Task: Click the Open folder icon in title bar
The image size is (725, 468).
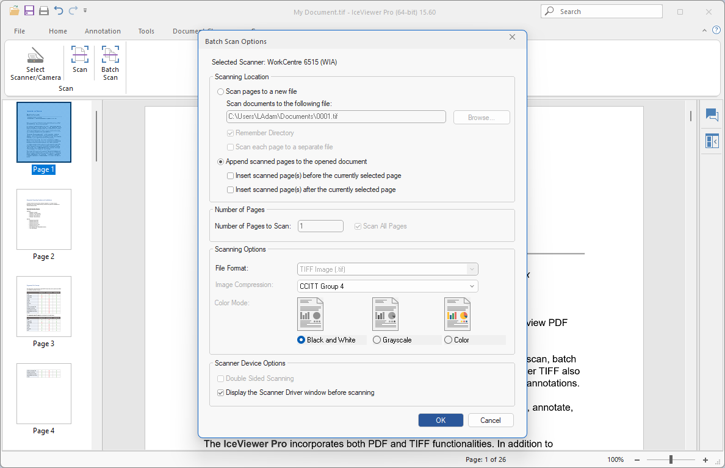Action: click(14, 10)
